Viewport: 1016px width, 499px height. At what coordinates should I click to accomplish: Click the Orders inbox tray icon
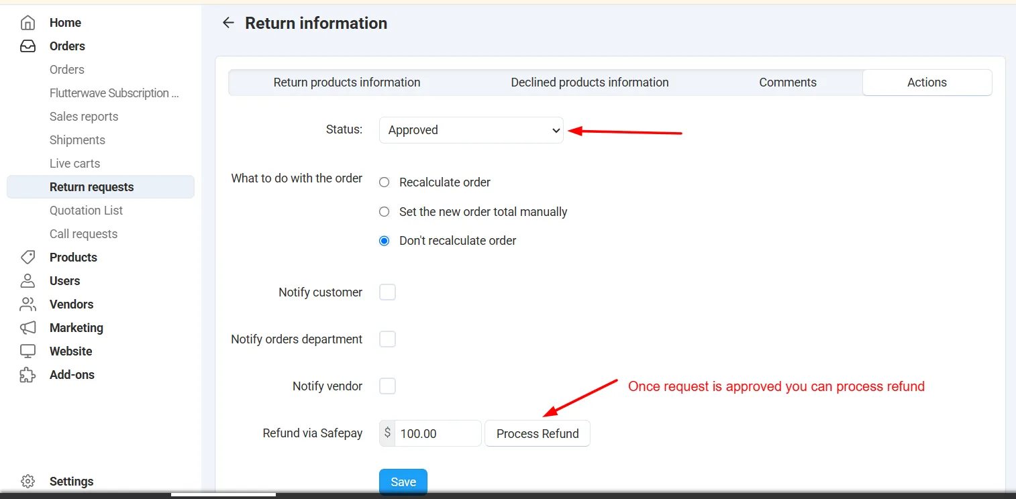pos(28,46)
